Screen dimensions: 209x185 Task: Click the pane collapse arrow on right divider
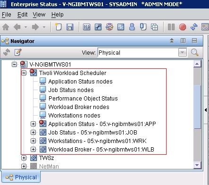[206, 110]
